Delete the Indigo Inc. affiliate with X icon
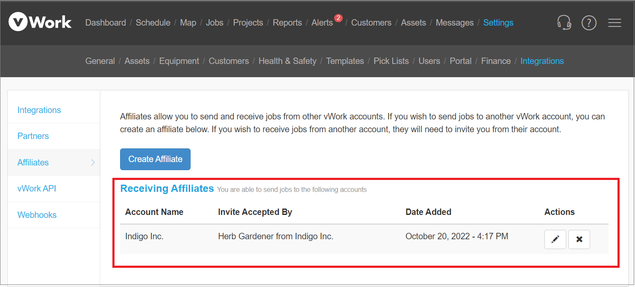The image size is (635, 287). [579, 239]
